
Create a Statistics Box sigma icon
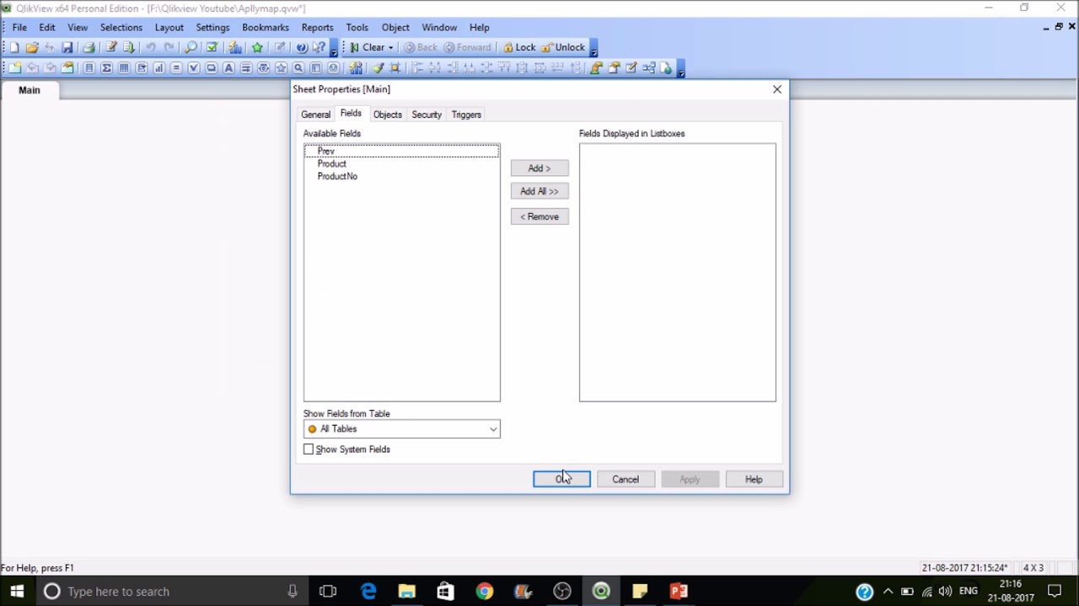pos(106,68)
